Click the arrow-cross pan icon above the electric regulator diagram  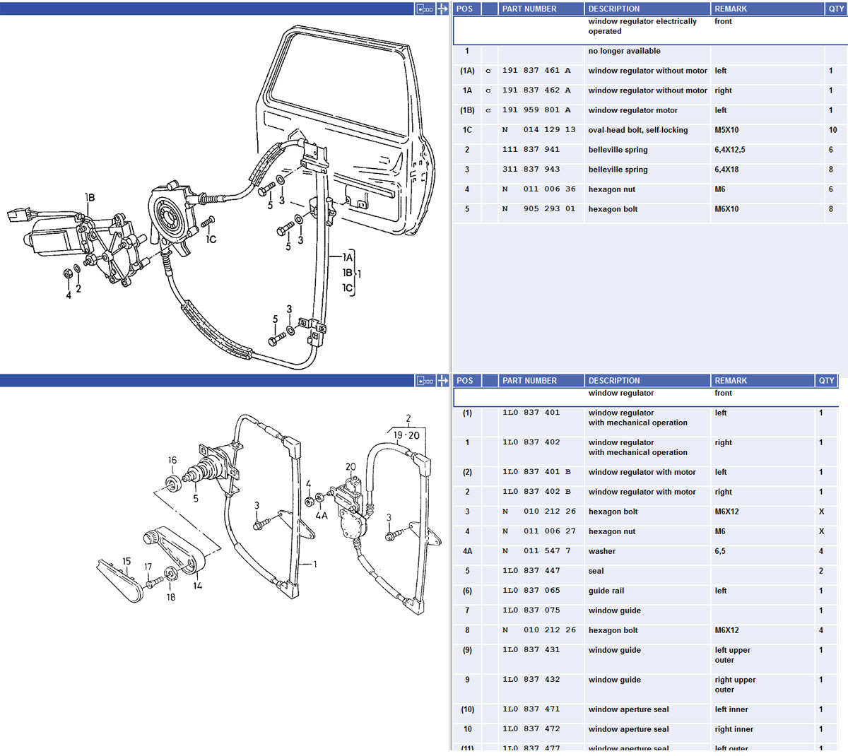pos(442,8)
